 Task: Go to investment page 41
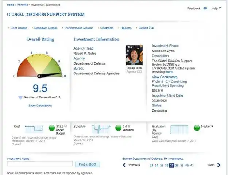[x=192, y=166]
